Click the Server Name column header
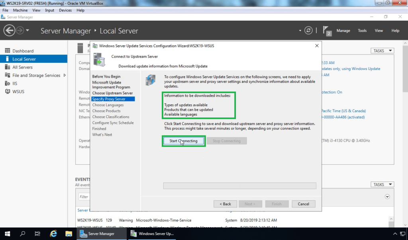The height and width of the screenshot is (240, 408). pos(84,210)
